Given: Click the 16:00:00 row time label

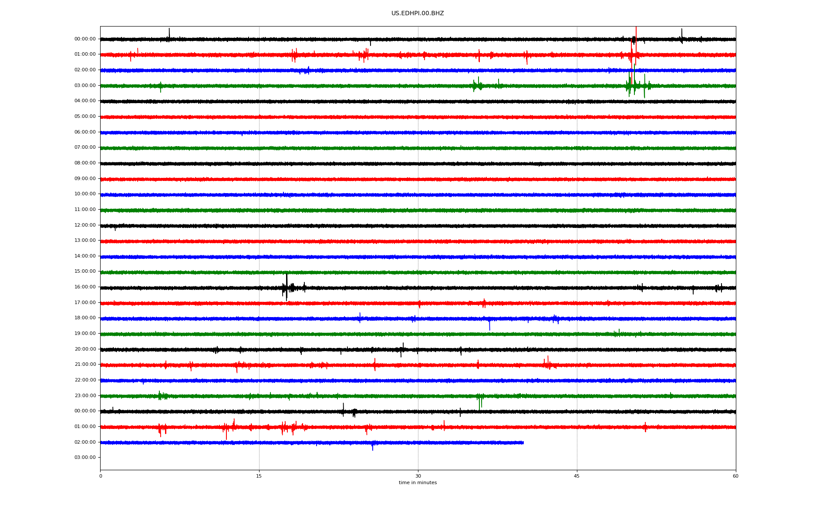Looking at the screenshot, I should tap(85, 287).
